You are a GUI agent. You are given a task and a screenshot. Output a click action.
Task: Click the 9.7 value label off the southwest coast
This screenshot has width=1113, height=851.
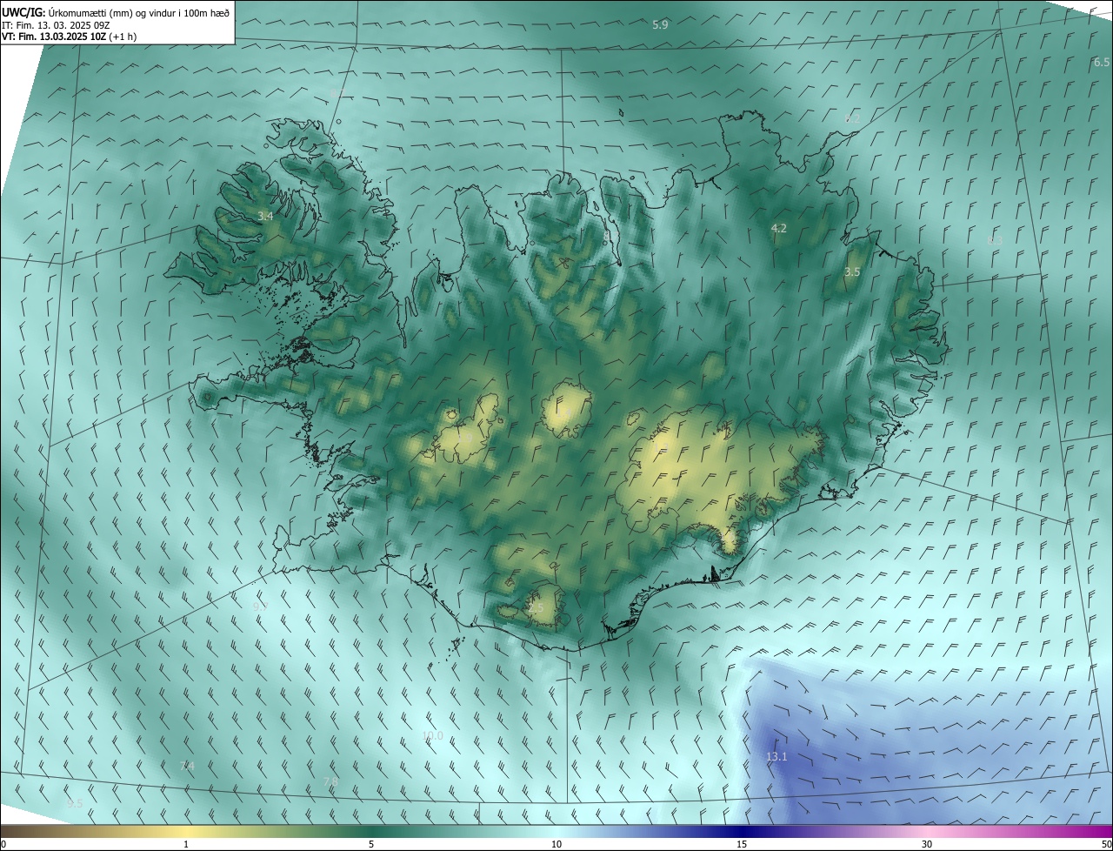tap(260, 606)
